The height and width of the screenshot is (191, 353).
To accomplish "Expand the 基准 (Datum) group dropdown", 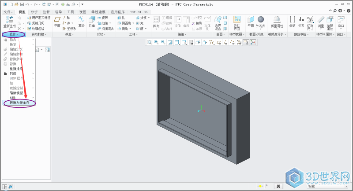I will (x=69, y=34).
